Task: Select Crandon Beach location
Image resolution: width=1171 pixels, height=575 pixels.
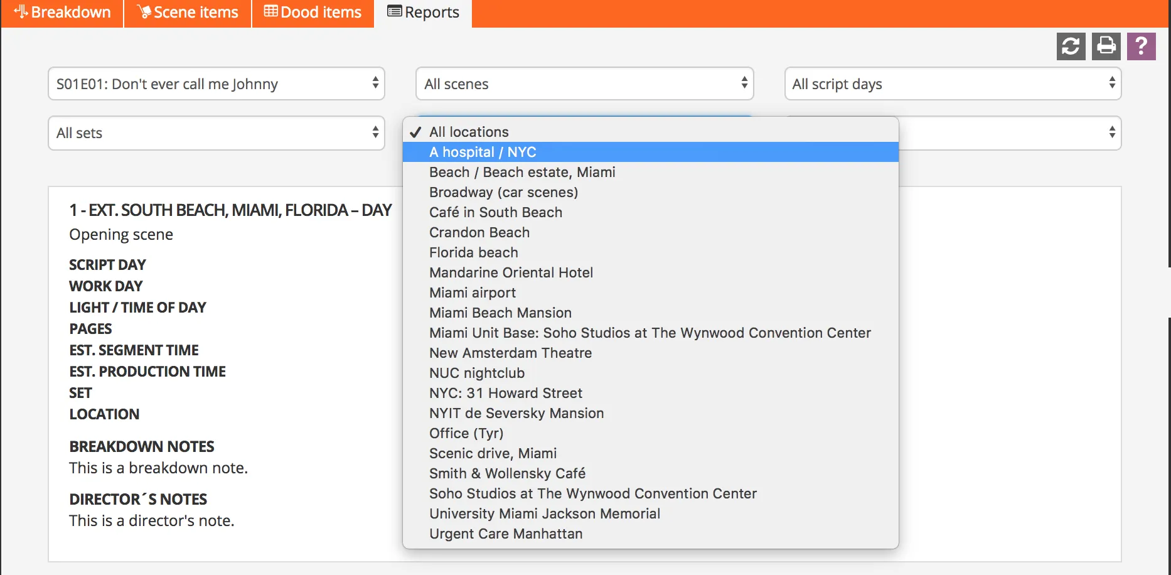Action: (x=651, y=232)
